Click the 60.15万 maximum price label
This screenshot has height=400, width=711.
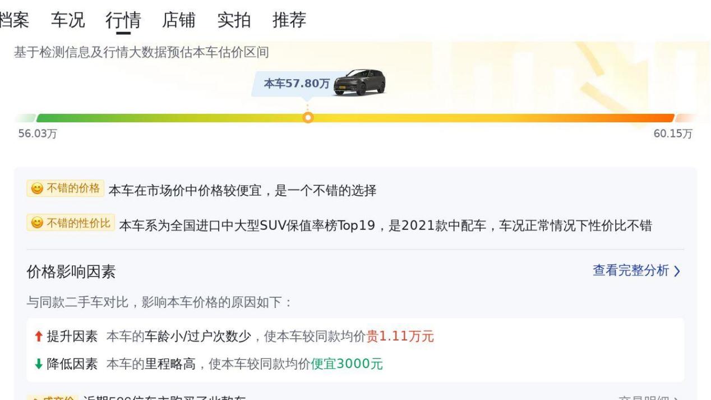point(673,134)
